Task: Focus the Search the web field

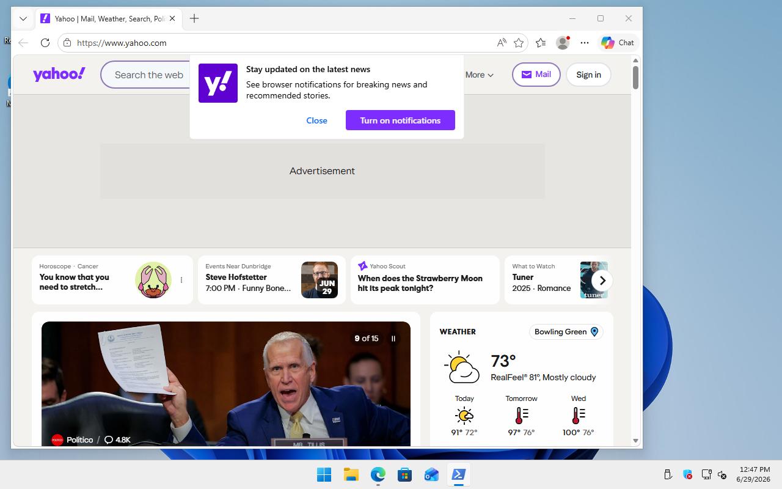Action: 148,75
